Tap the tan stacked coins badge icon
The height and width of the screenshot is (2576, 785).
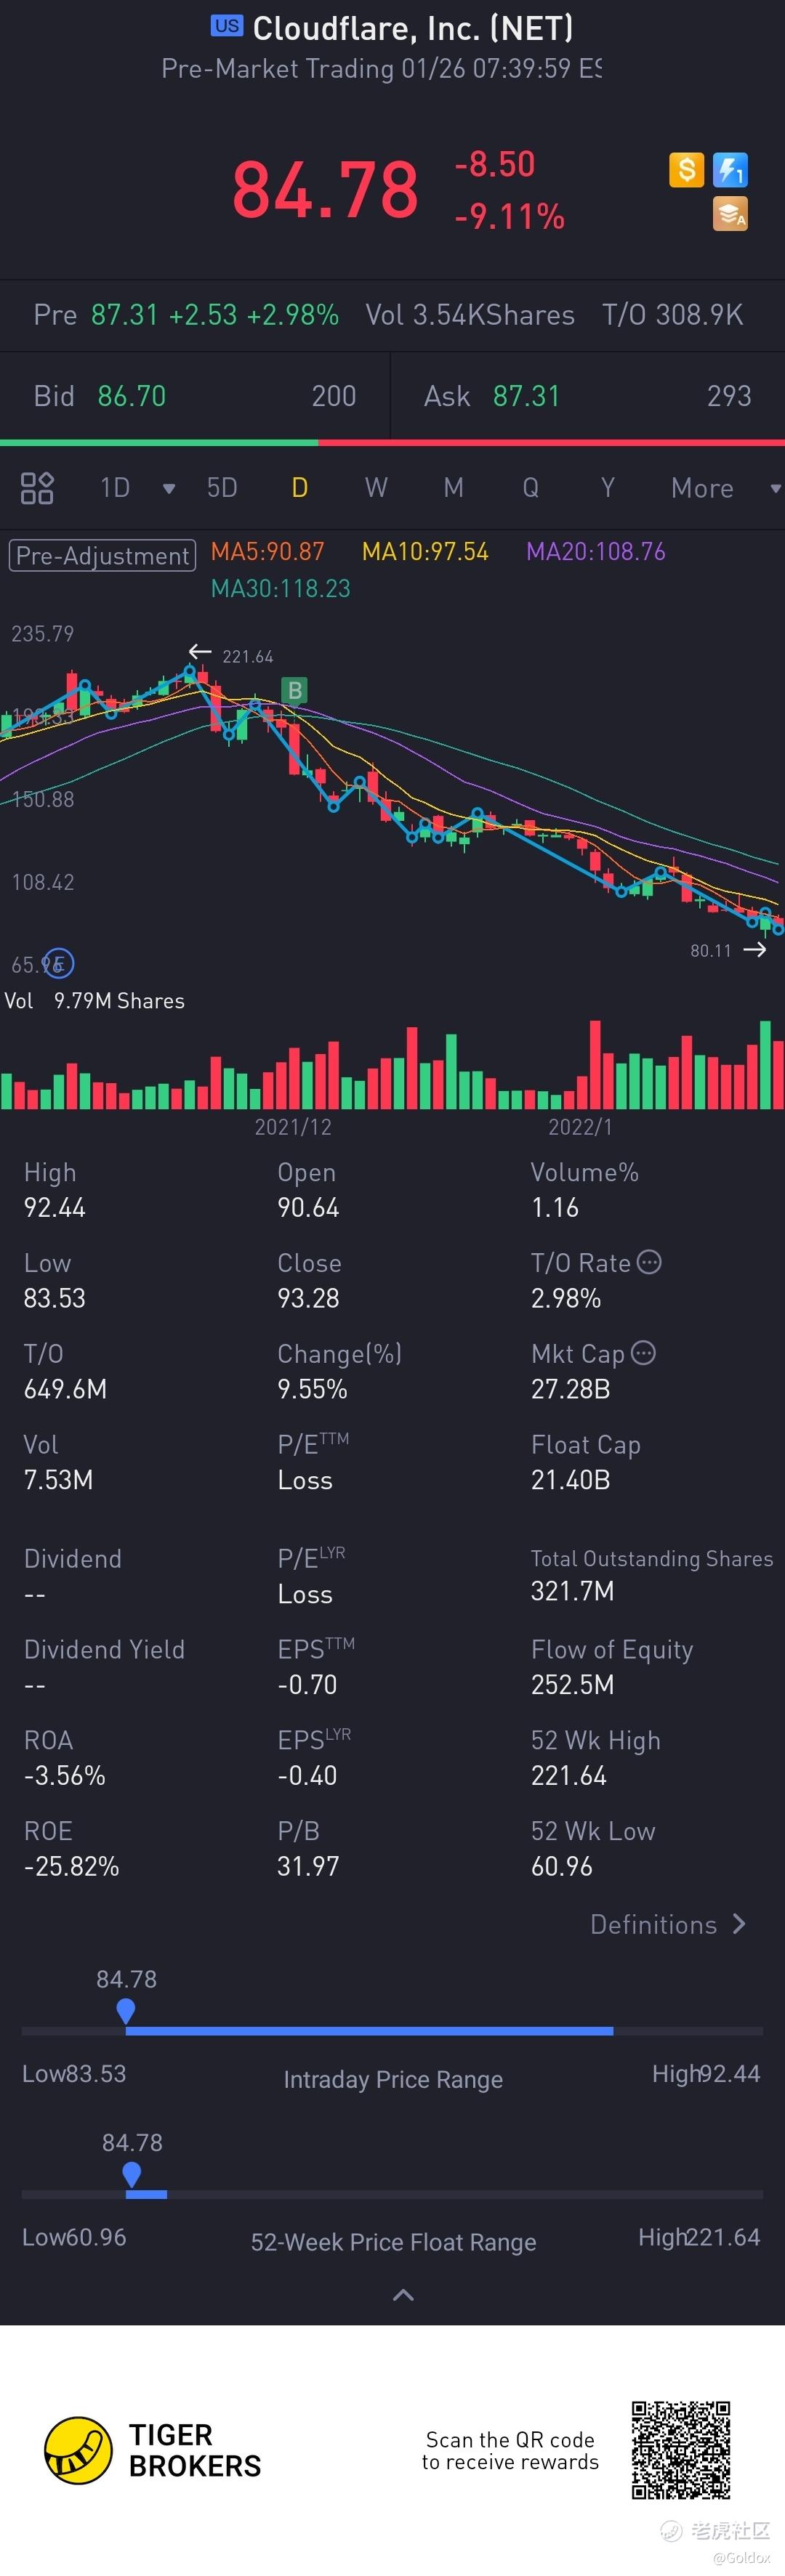point(730,214)
